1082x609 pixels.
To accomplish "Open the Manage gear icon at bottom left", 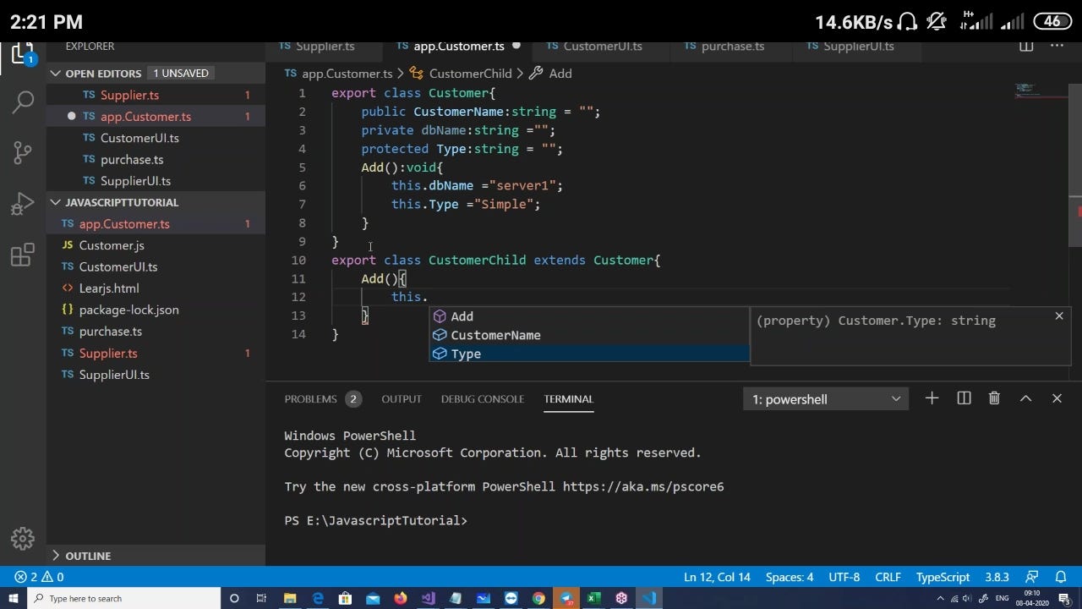I will click(x=21, y=537).
